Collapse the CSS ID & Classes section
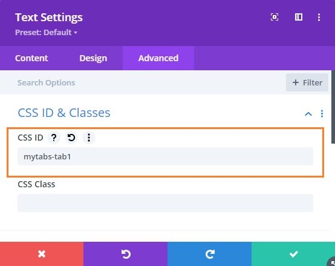This screenshot has width=335, height=266. coord(308,114)
